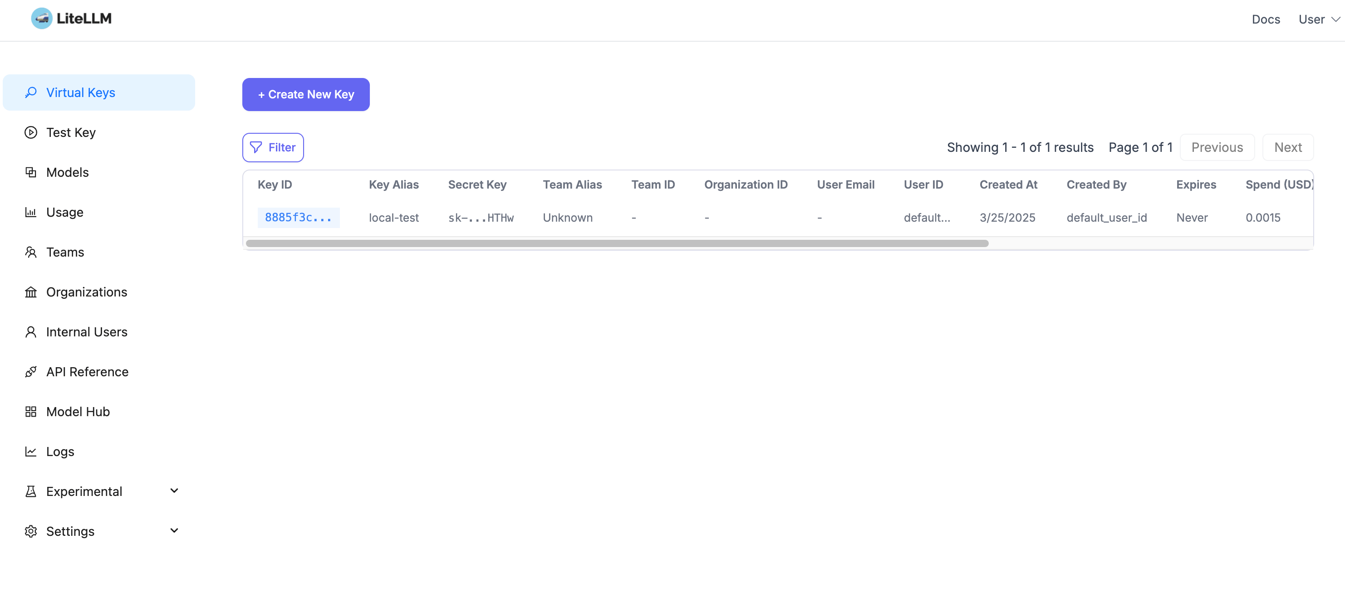Open the Filter panel

click(x=273, y=147)
